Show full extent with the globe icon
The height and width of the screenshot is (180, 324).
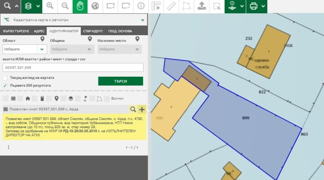pyautogui.click(x=95, y=6)
